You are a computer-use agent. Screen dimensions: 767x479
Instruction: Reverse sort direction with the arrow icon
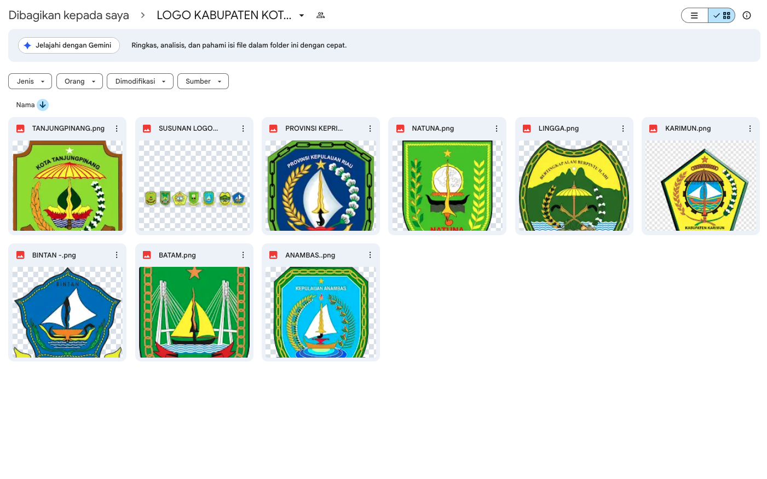click(x=43, y=104)
